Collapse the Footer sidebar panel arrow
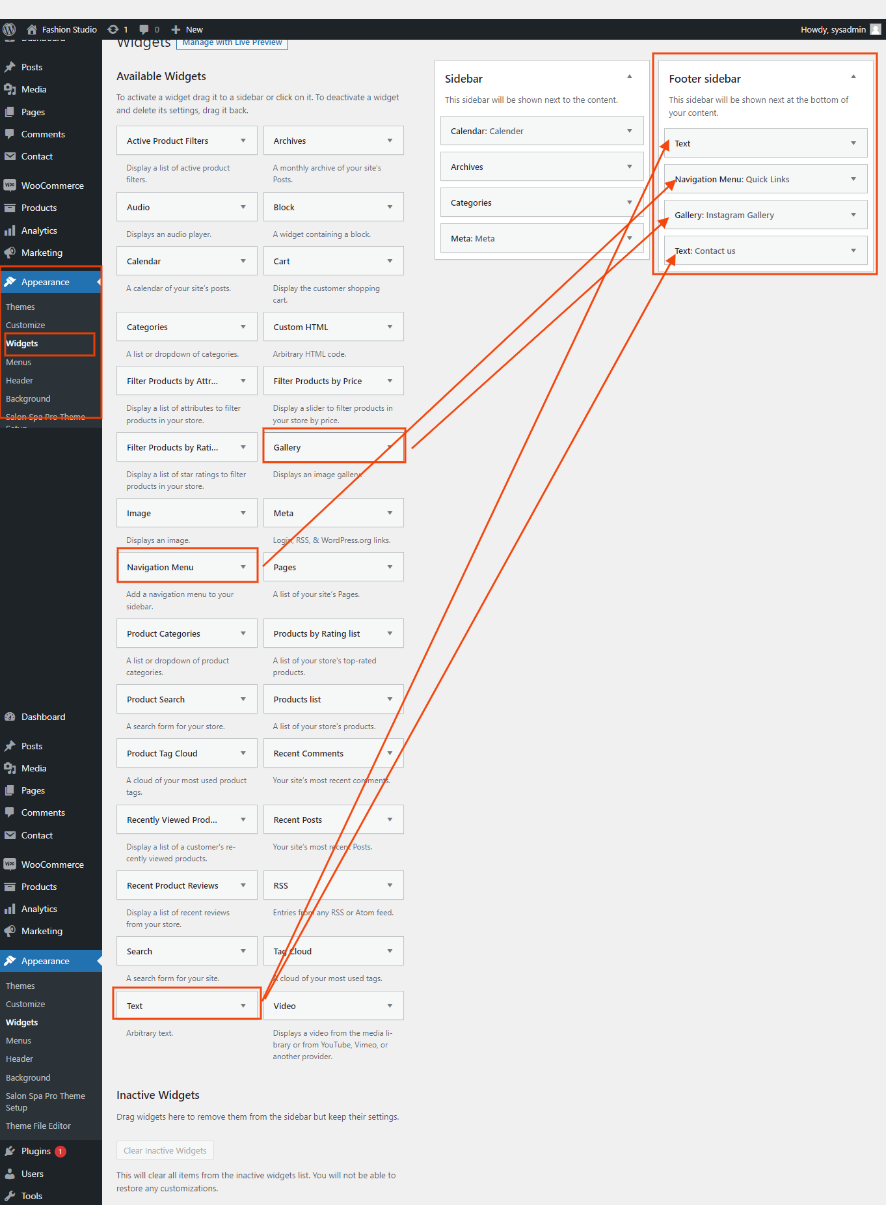Viewport: 886px width, 1205px height. point(853,77)
